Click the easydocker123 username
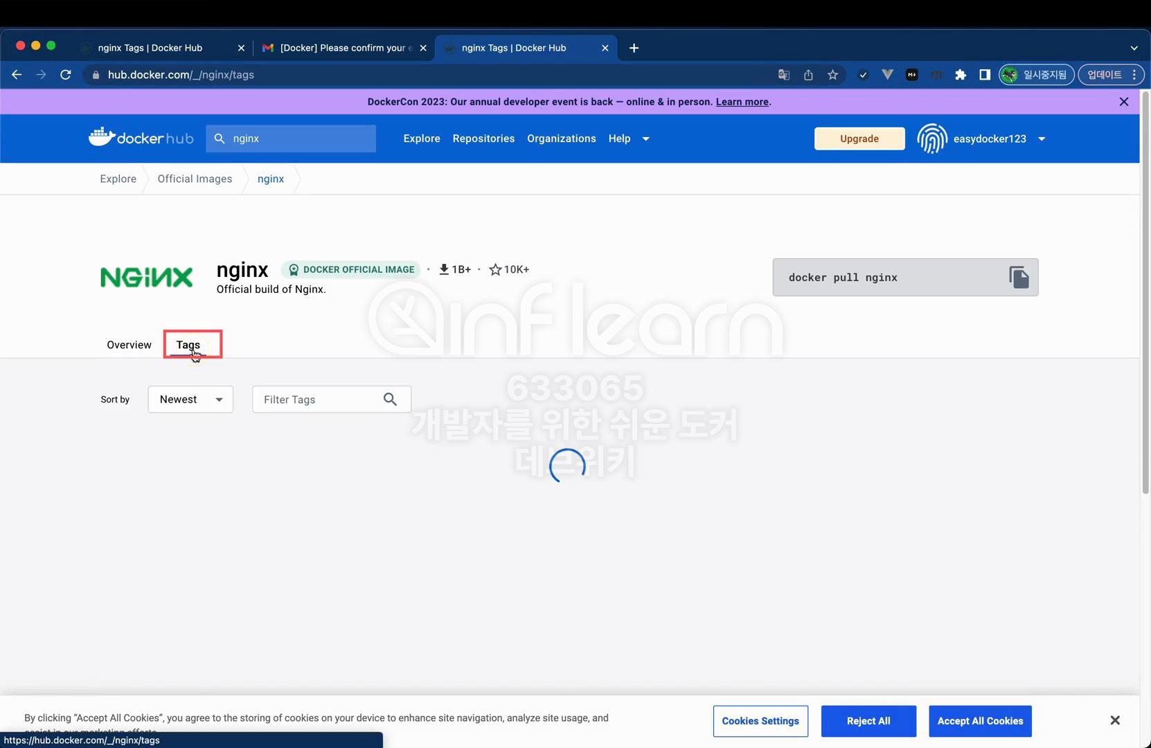 [x=990, y=139]
